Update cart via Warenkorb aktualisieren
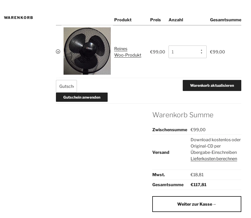 click(212, 85)
